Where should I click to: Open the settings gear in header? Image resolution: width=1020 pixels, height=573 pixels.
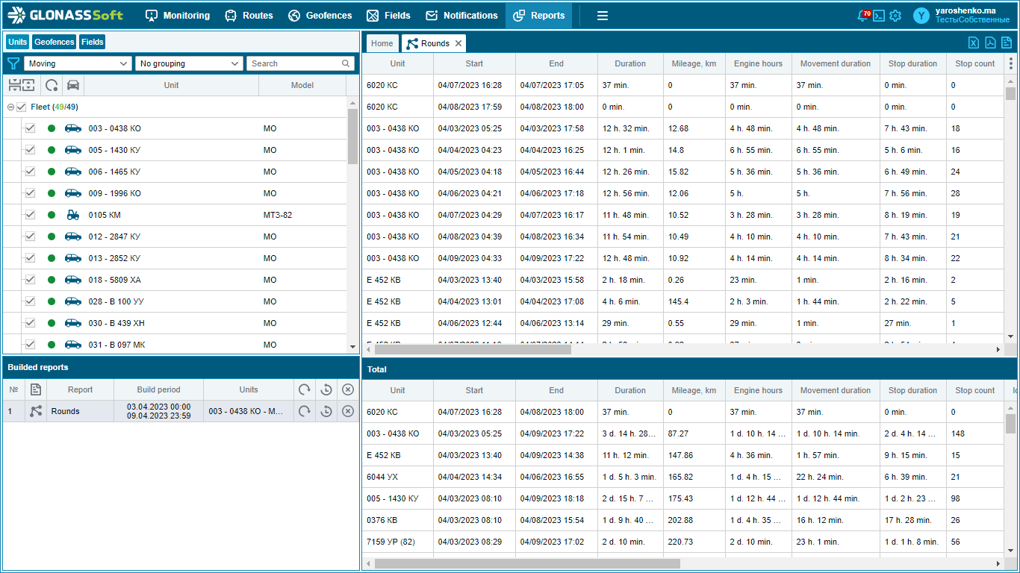click(x=895, y=16)
